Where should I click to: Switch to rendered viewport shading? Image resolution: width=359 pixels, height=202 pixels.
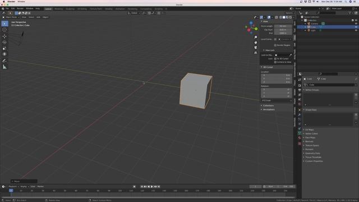(291, 17)
